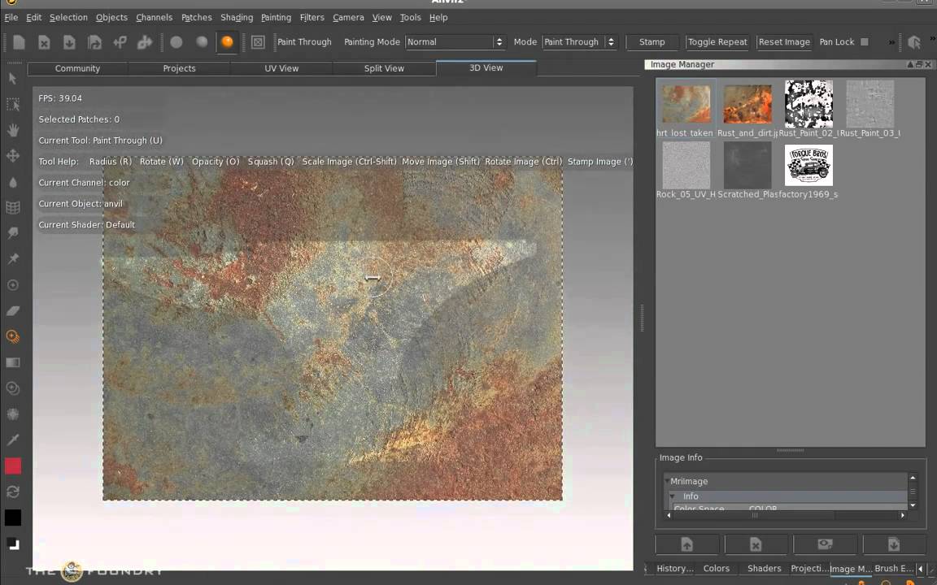The image size is (937, 585).
Task: Open the Patches menu
Action: [x=196, y=17]
